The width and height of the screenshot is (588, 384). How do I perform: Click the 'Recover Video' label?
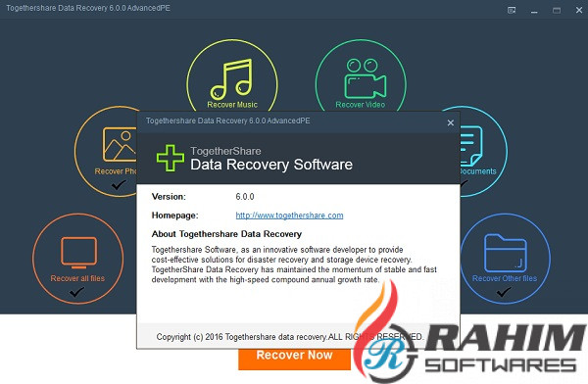coord(360,105)
